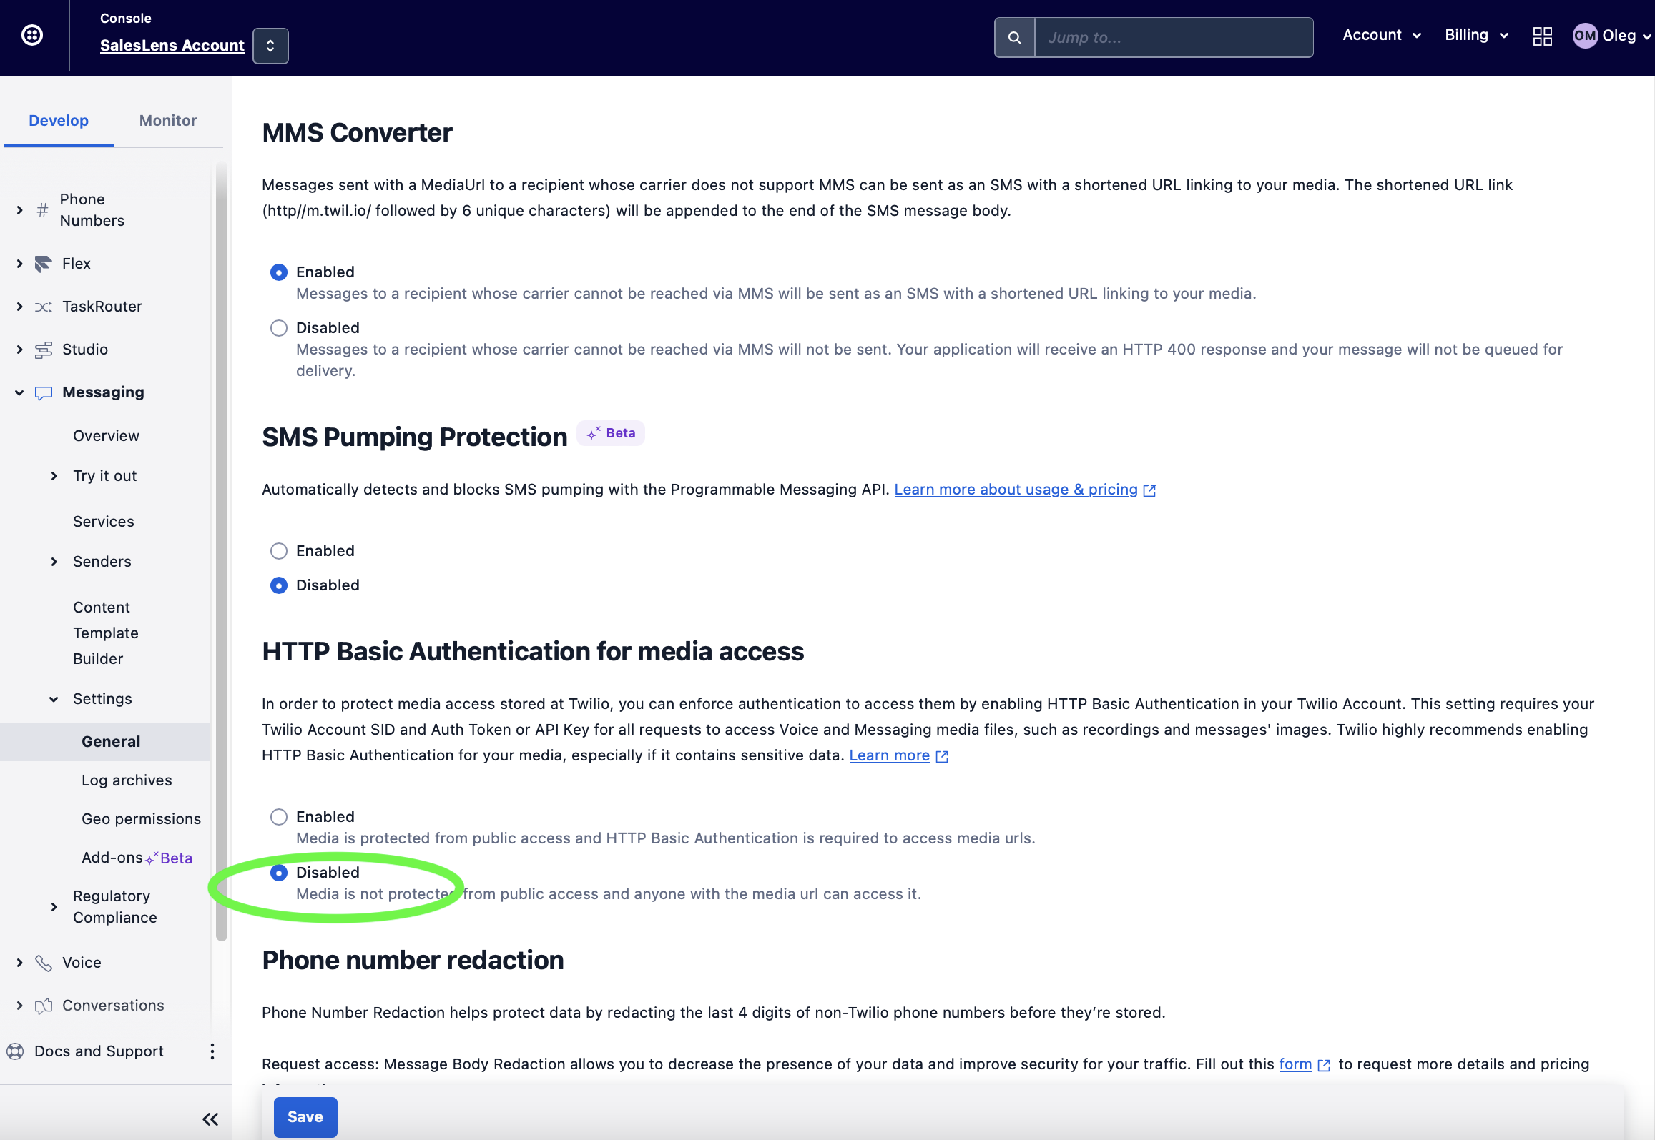Click the Voice phone icon

[x=44, y=963]
